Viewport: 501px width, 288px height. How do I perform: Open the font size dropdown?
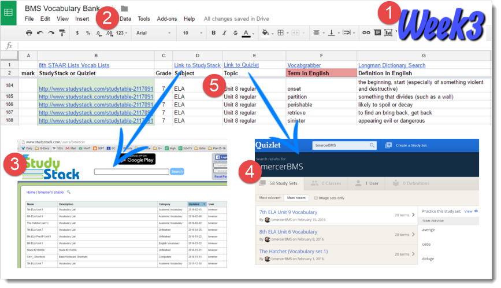click(x=192, y=33)
